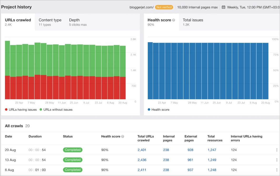Open 1,248 total resources from 6 Aug
The width and height of the screenshot is (280, 176).
coord(212,170)
